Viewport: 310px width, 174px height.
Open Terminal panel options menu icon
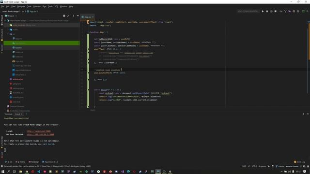click(304, 114)
